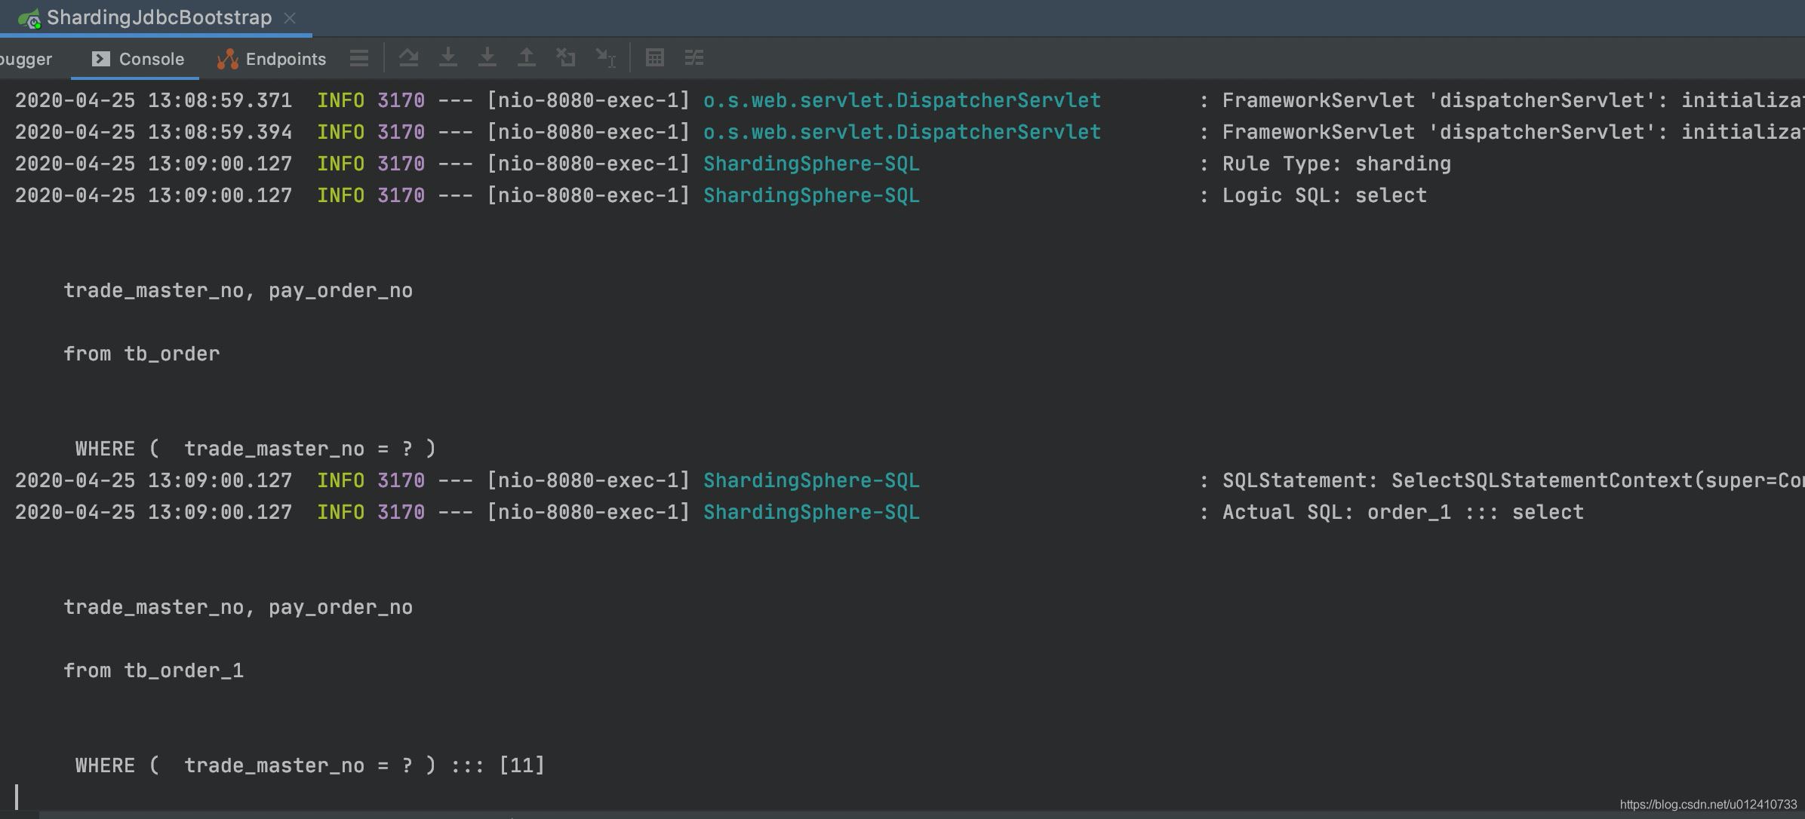
Task: Click the Drop Frame icon
Action: (x=566, y=58)
